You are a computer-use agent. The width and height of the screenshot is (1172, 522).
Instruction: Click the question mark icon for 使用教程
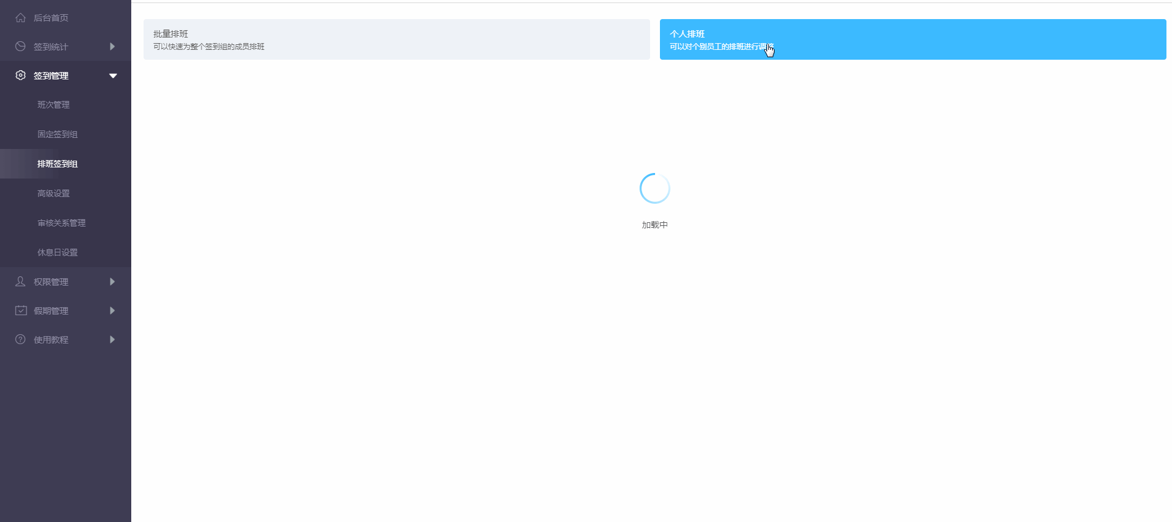tap(20, 339)
